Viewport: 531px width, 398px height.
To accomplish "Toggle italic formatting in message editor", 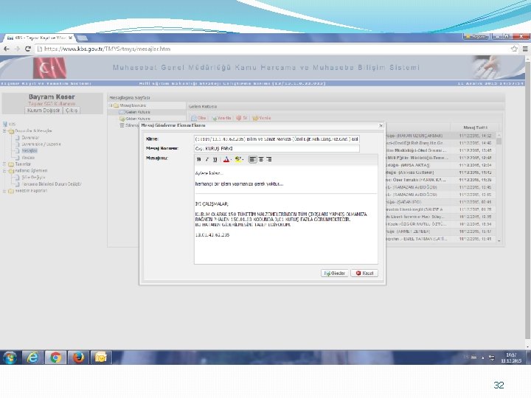I will click(207, 159).
